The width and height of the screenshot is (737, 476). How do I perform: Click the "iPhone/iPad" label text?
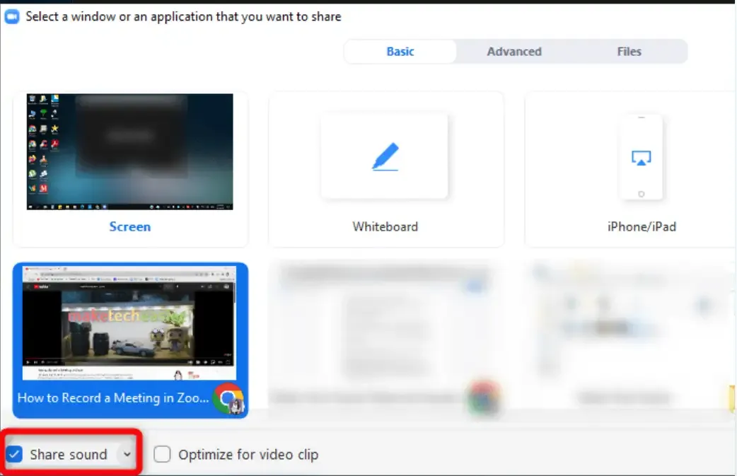click(x=641, y=227)
